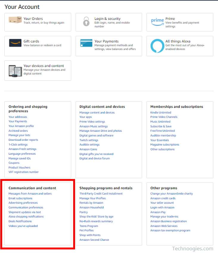Click the Your Orders package box icon
This screenshot has width=218, height=253.
click(x=15, y=20)
